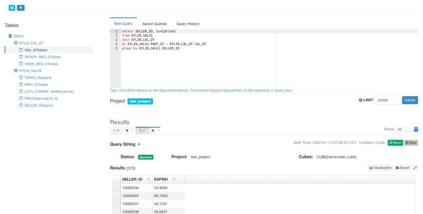The image size is (423, 214).
Task: Close the second query result tab
Action: pyautogui.click(x=153, y=131)
